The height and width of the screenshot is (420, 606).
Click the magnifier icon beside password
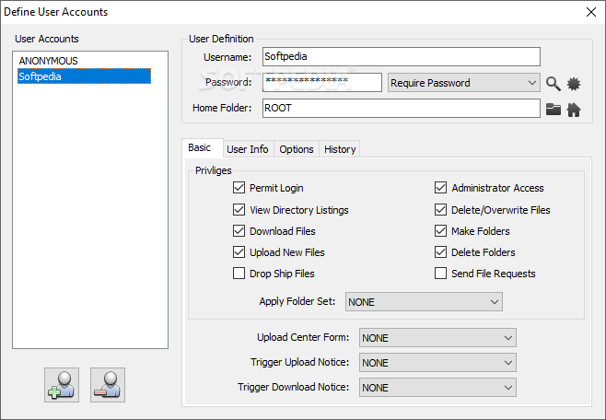pyautogui.click(x=553, y=83)
